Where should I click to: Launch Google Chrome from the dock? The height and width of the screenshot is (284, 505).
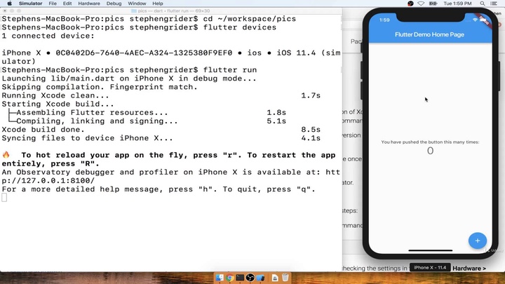229,278
